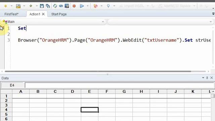Click the Data table vertical scrollbar thumb

pos(213,95)
